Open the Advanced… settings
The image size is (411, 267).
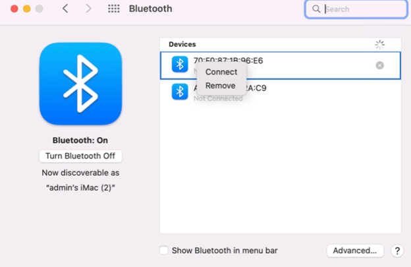coord(355,251)
